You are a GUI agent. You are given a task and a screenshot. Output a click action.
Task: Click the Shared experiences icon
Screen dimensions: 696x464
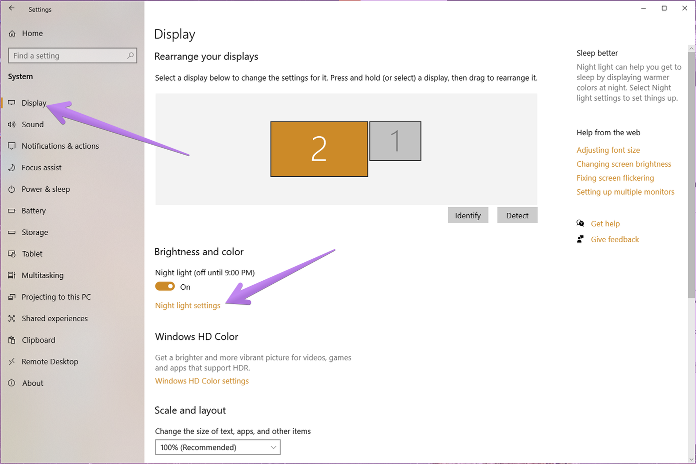point(11,318)
